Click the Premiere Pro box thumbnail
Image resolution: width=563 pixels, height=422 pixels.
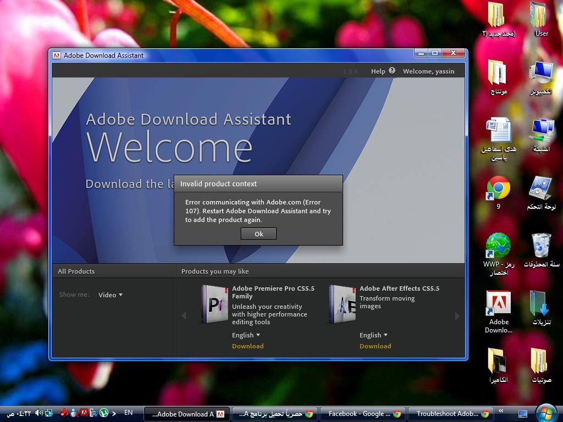pos(214,304)
